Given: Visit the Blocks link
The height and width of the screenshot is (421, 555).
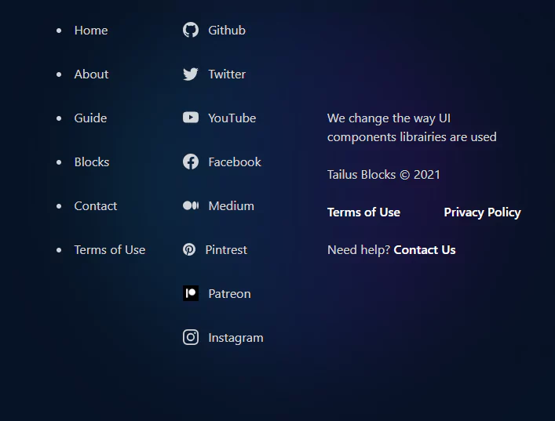Looking at the screenshot, I should [x=92, y=162].
